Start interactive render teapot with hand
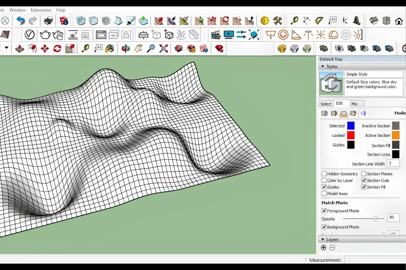406x270 pixels. click(58, 35)
